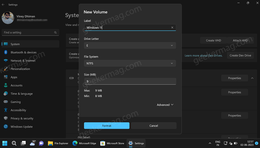The height and width of the screenshot is (148, 260).
Task: Open Apps settings
Action: tap(30, 77)
